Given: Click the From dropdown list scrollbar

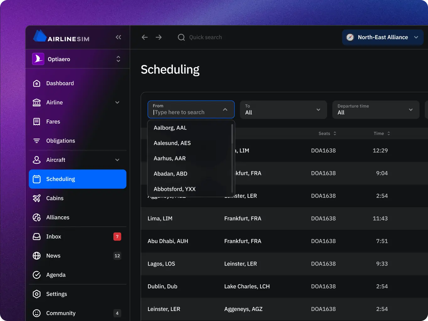Looking at the screenshot, I should click(x=232, y=135).
